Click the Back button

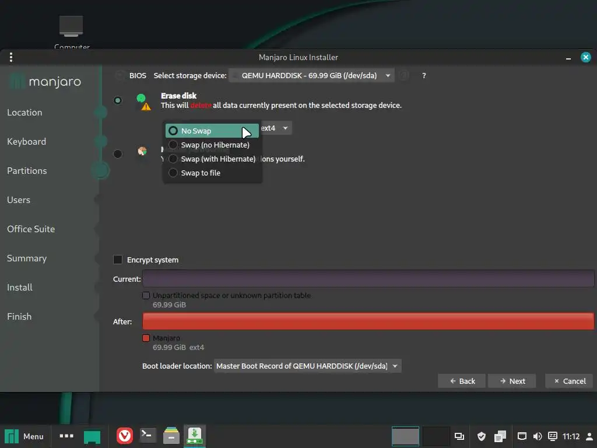[x=462, y=381]
